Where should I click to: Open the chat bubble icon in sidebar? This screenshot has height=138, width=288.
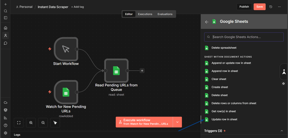tap(6, 43)
